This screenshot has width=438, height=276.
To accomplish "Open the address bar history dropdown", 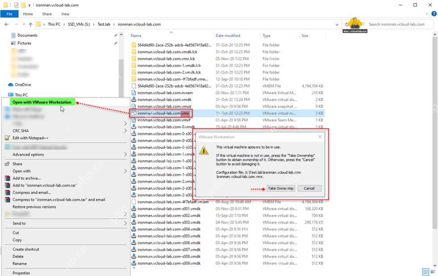I will click(337, 24).
